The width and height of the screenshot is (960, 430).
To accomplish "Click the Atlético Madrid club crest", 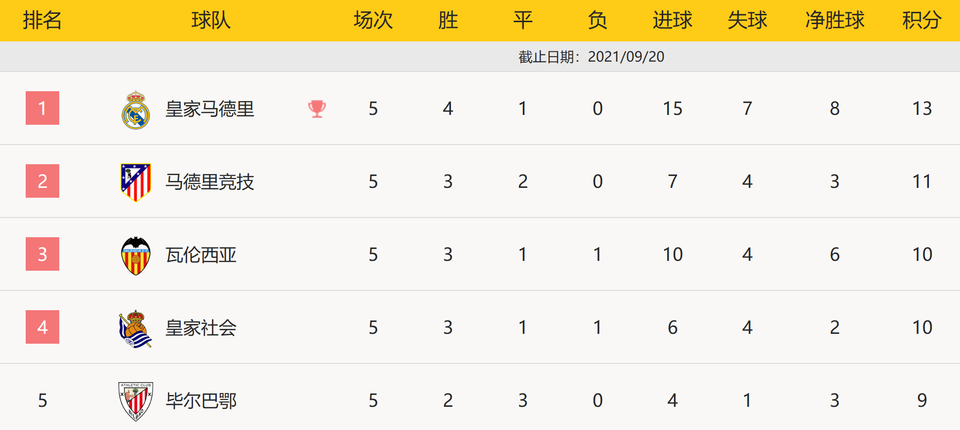I will coord(136,182).
